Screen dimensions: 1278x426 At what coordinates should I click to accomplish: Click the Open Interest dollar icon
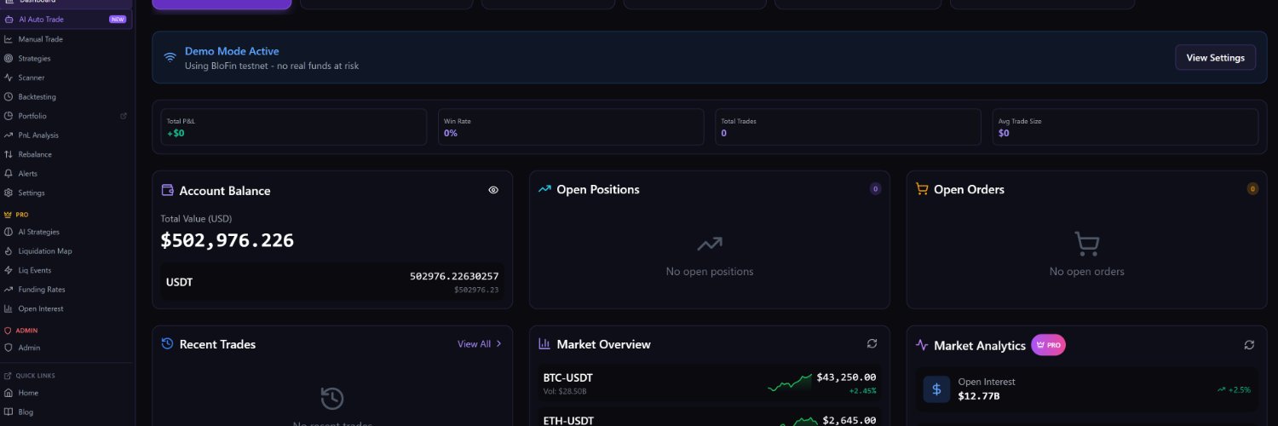click(x=936, y=389)
